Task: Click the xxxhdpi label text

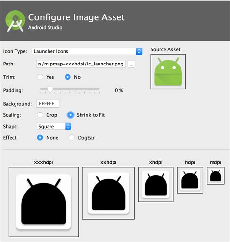Action: click(x=44, y=162)
